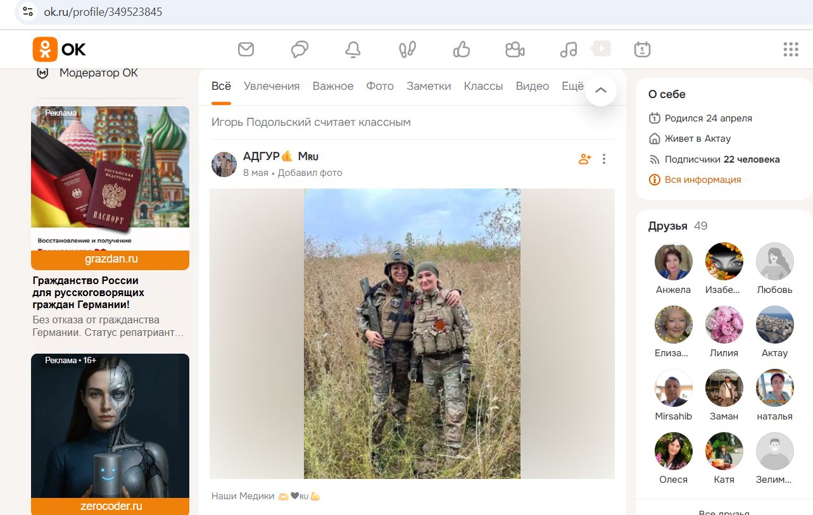
Task: Open post options three-dot menu
Action: [604, 159]
